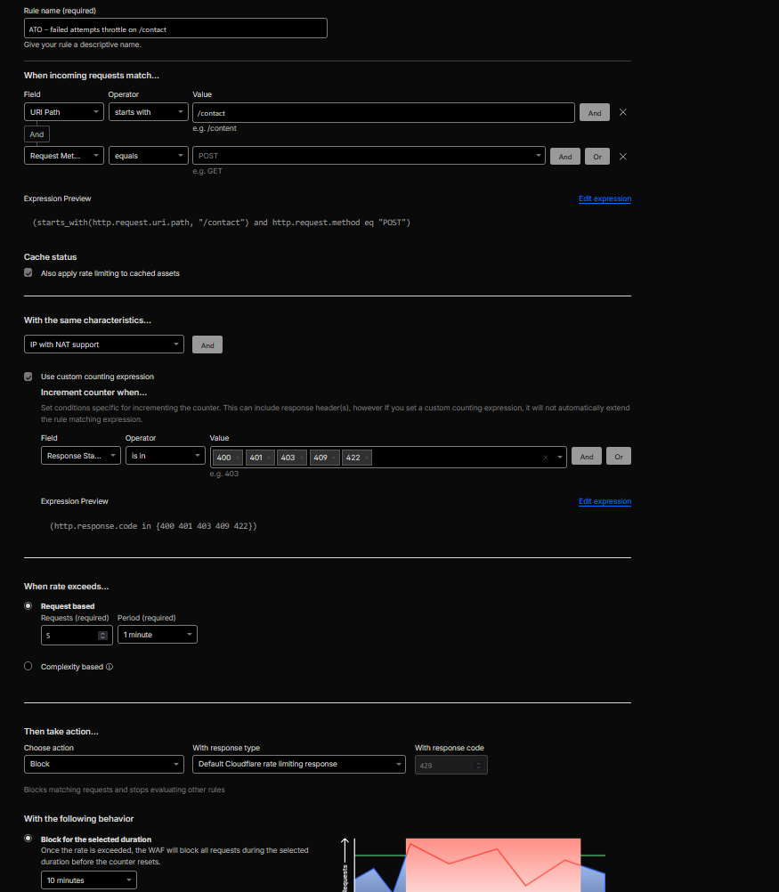The image size is (779, 892).
Task: Open the IP with NAT support dropdown
Action: pyautogui.click(x=103, y=345)
